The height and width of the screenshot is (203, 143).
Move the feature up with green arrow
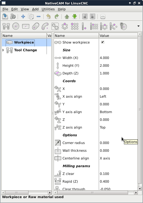click(67, 16)
